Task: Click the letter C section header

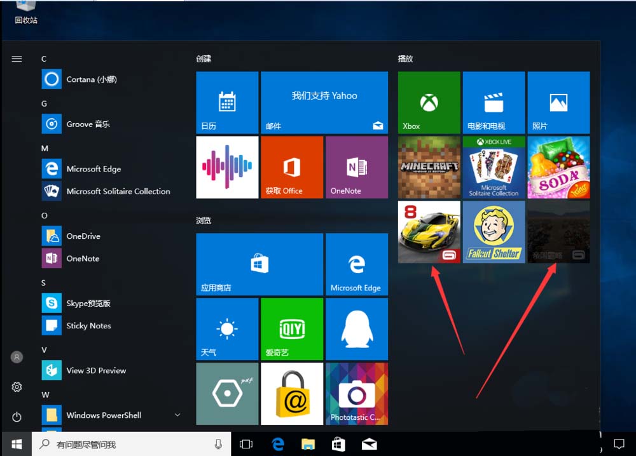Action: (x=44, y=58)
